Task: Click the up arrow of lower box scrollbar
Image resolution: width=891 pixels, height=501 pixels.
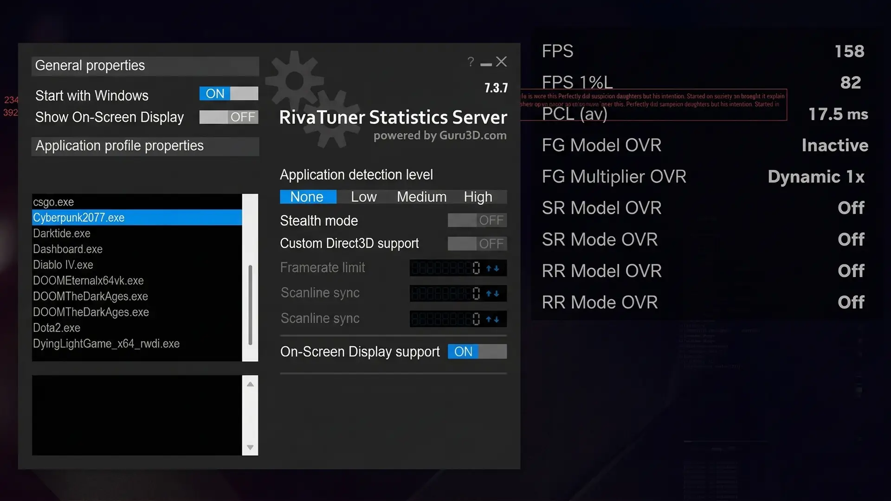Action: 250,384
